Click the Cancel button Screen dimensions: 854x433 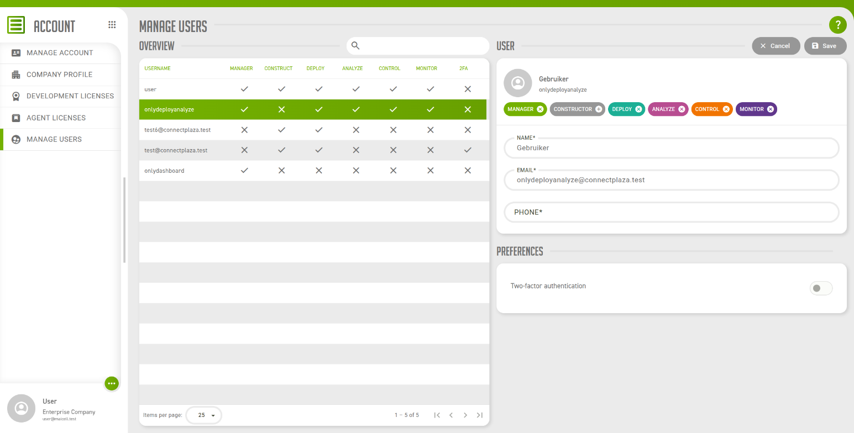click(776, 46)
